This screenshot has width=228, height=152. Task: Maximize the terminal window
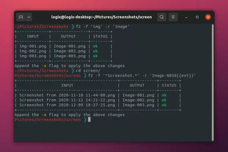[197, 17]
